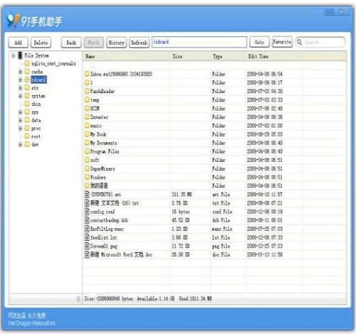This screenshot has height=334, width=356.
Task: Select the My Documents folder icon
Action: tap(87, 143)
